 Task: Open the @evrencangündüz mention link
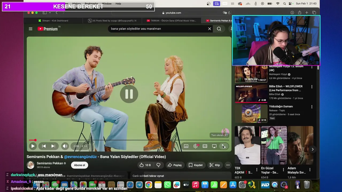[x=80, y=157]
